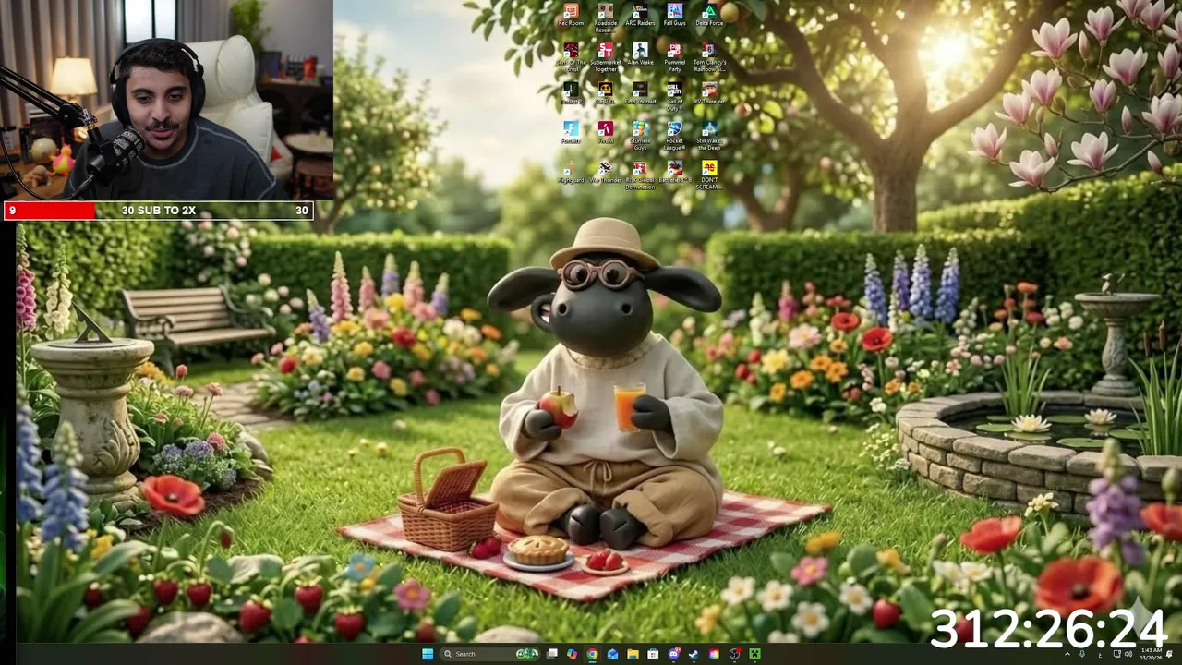
Task: Click the Supermarket Together desktop shortcut
Action: click(x=605, y=57)
